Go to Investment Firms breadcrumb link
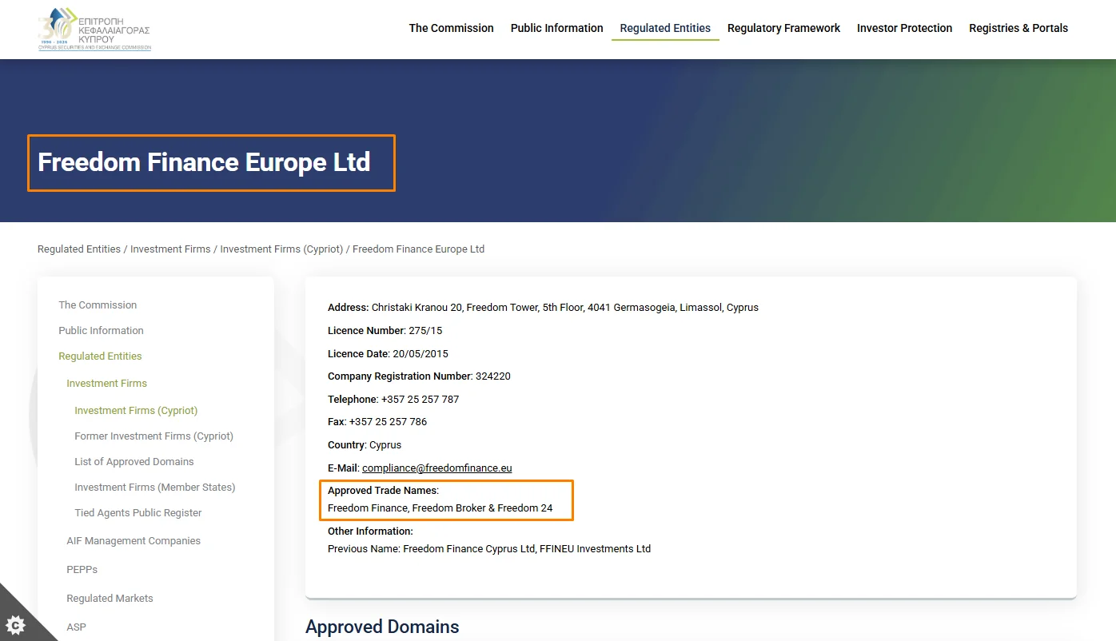Image resolution: width=1116 pixels, height=641 pixels. pos(170,249)
